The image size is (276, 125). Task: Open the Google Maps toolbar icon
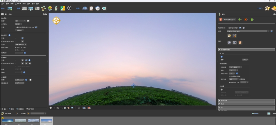[x=63, y=8]
